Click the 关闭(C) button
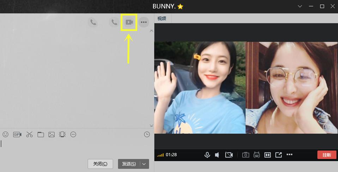The height and width of the screenshot is (172, 338). point(100,164)
